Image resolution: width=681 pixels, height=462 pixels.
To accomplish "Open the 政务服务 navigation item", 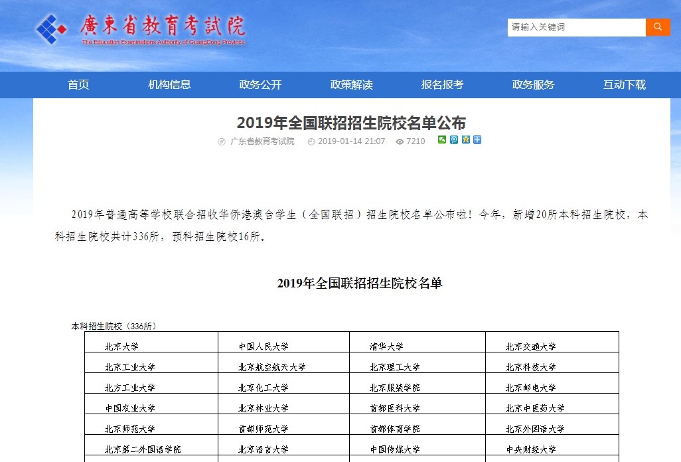I will tap(534, 85).
